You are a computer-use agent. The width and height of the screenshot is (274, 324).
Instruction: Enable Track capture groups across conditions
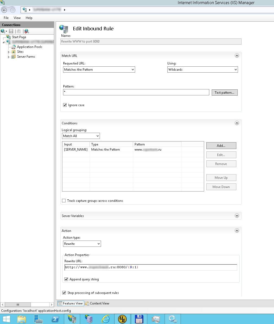point(64,201)
